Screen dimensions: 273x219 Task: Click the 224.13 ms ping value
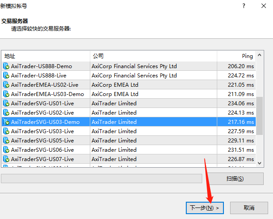click(x=241, y=113)
